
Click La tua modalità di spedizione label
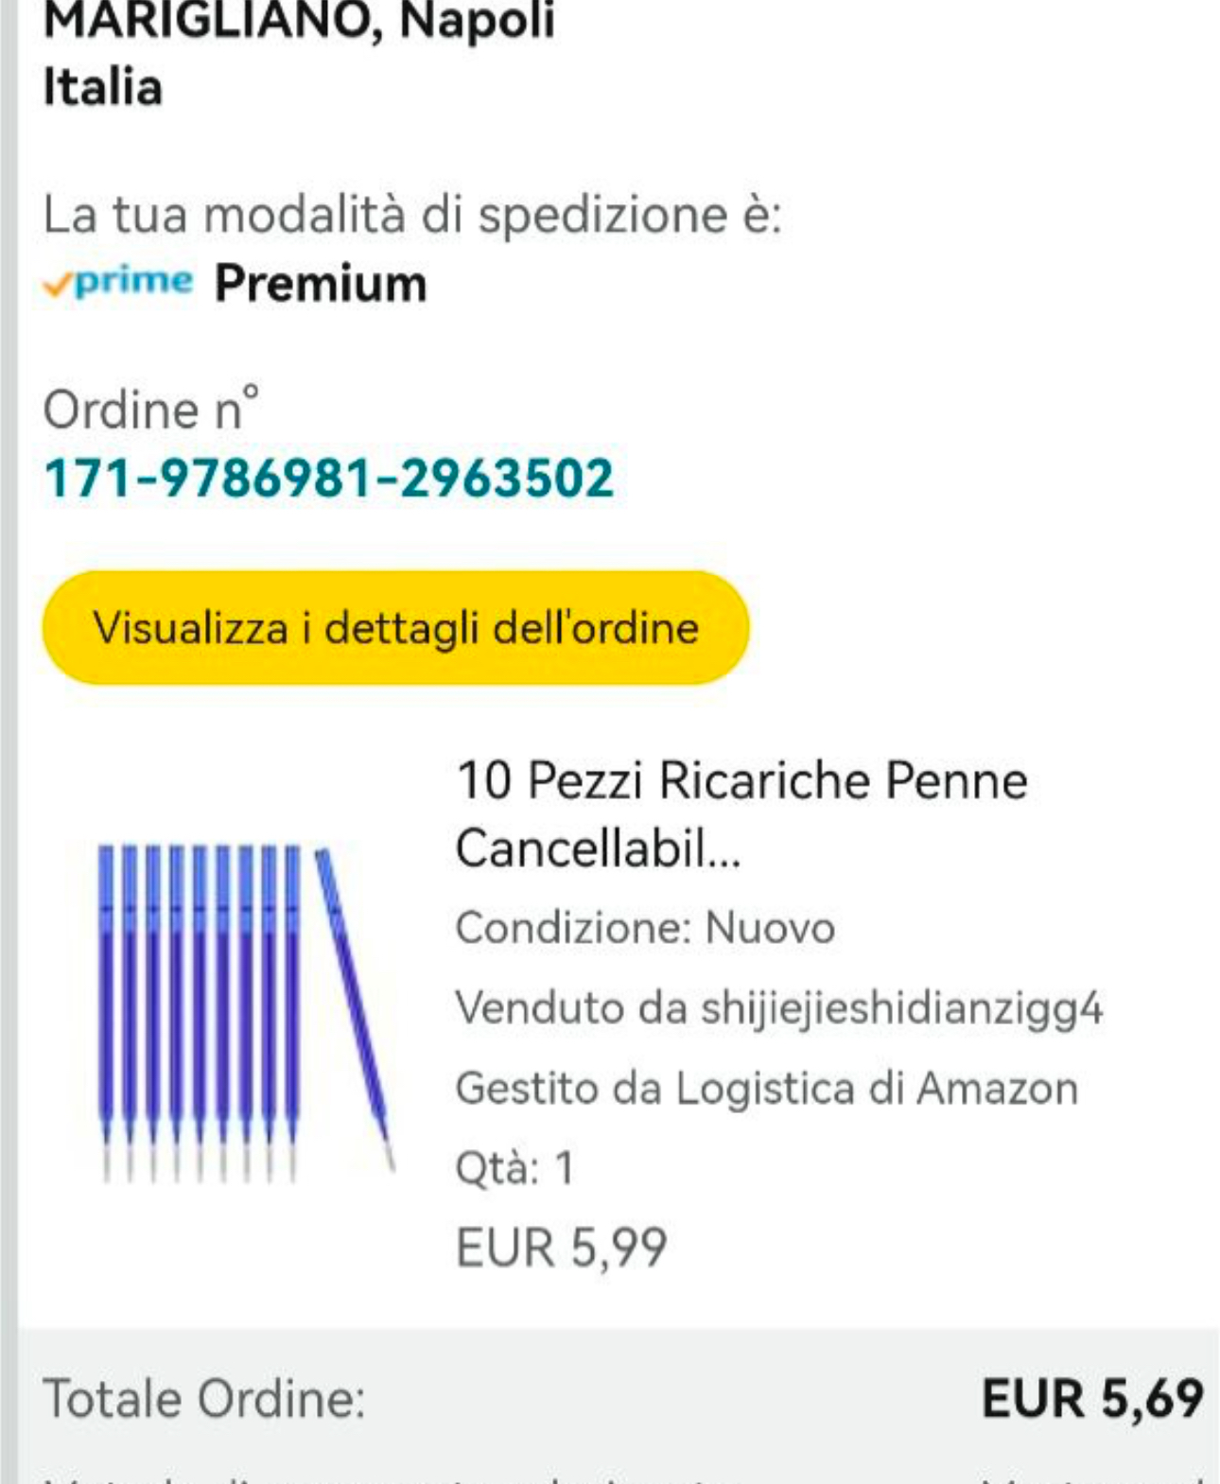412,214
